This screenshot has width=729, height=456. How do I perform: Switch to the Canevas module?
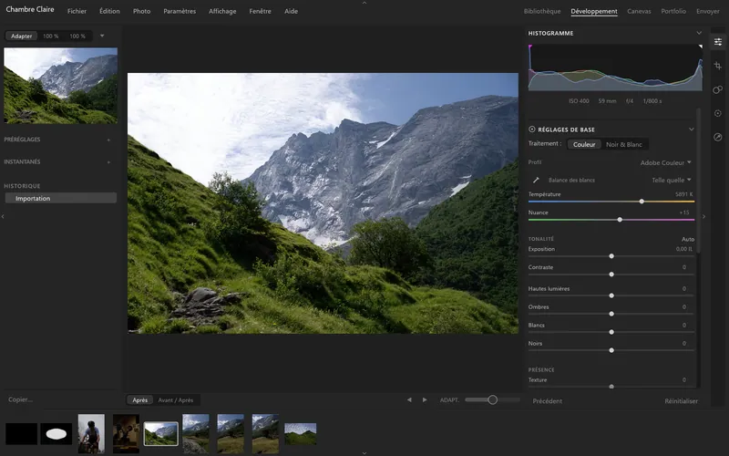(639, 11)
